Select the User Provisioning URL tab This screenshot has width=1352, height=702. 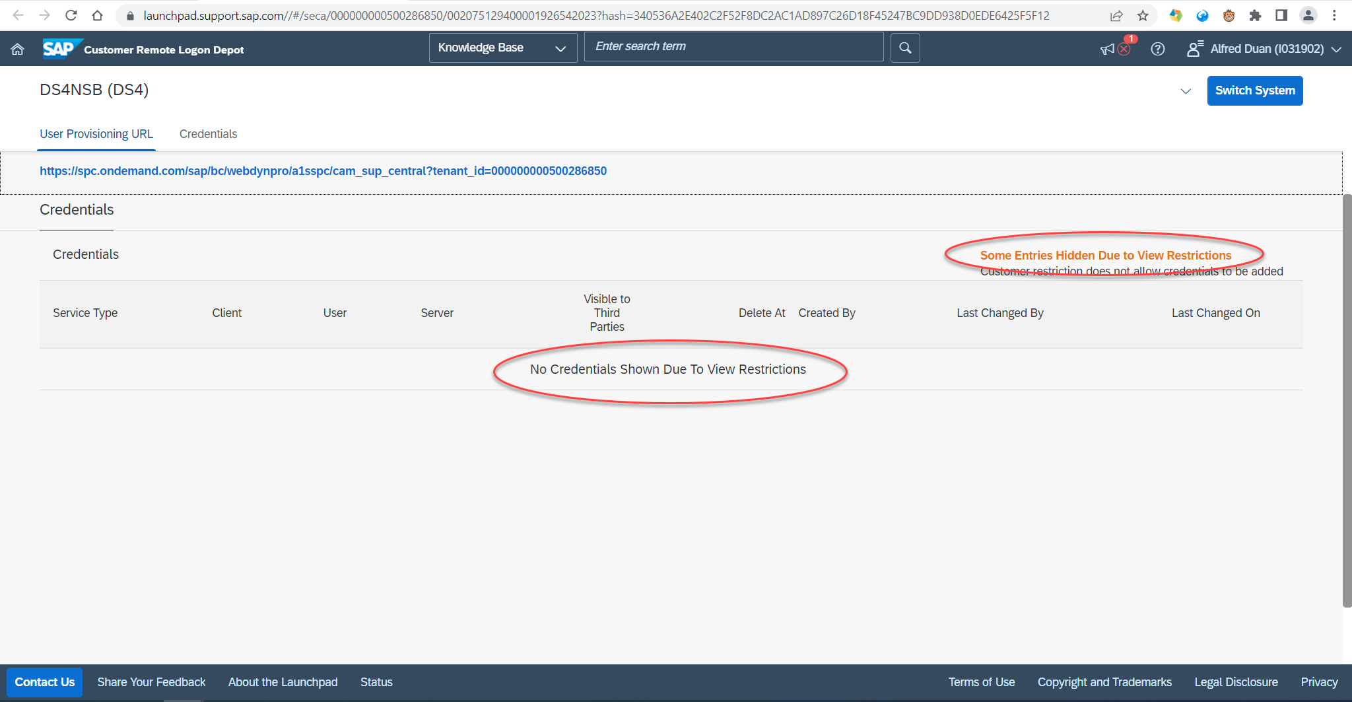(x=96, y=134)
